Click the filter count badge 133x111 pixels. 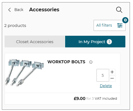tap(125, 20)
